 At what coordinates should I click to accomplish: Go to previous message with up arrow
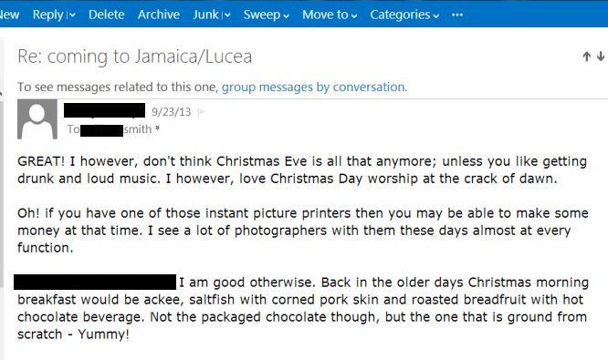pos(587,57)
